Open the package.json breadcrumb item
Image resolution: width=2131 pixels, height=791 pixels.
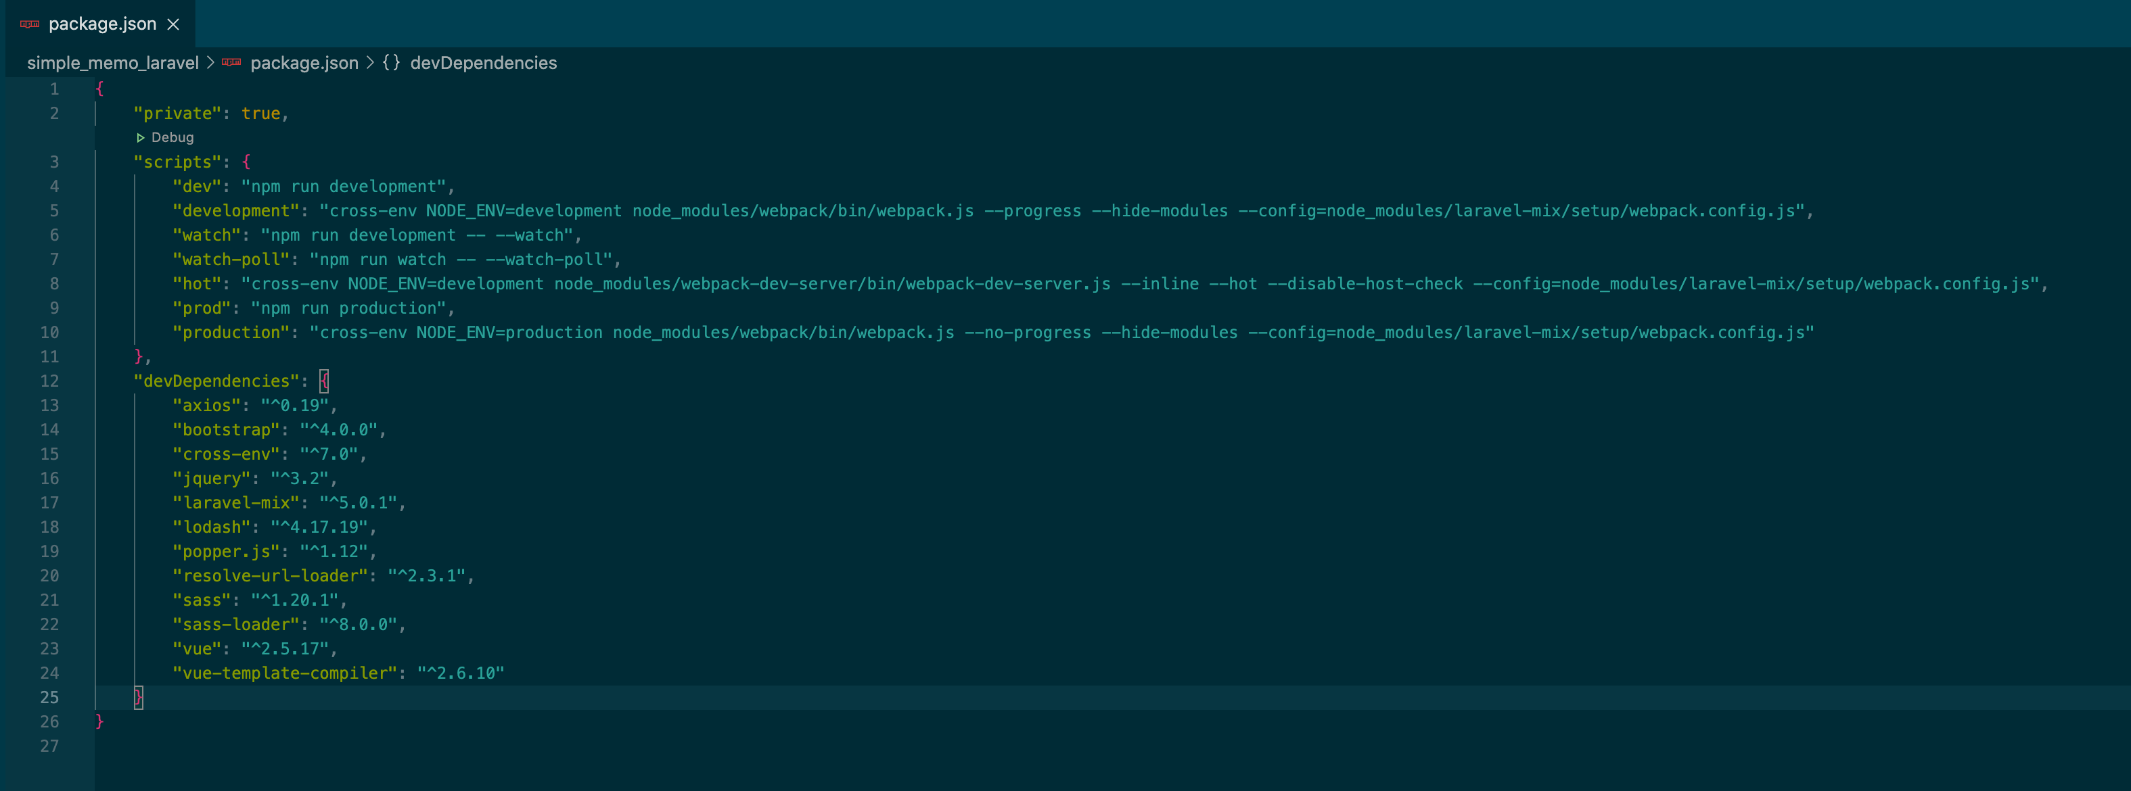[x=304, y=63]
